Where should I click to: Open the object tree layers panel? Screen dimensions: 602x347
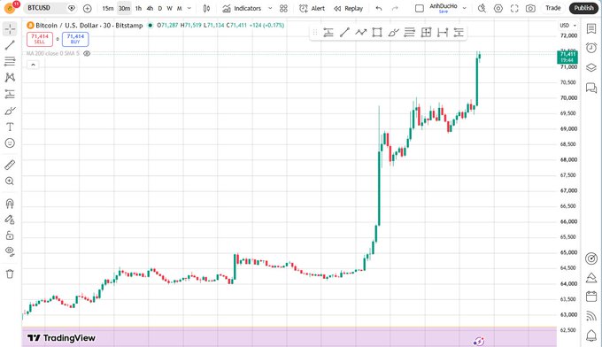click(x=591, y=67)
